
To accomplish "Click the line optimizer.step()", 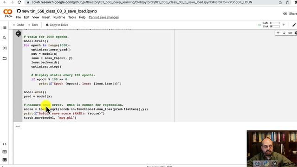I will coord(46,67).
